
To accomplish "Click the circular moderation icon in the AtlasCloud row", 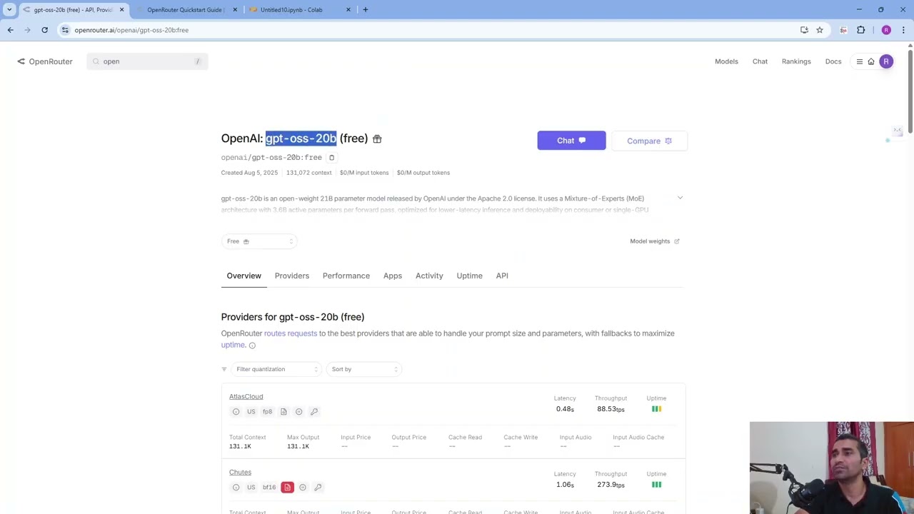I will tap(298, 412).
